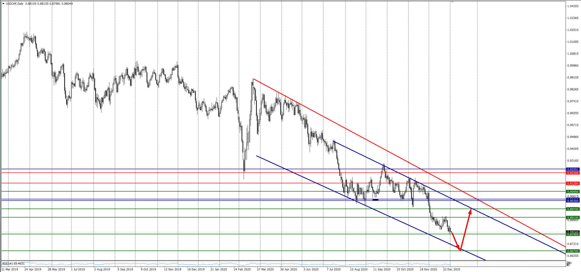Click the 22 Dec 2020 date marker
The height and width of the screenshot is (272, 581).
click(x=451, y=269)
